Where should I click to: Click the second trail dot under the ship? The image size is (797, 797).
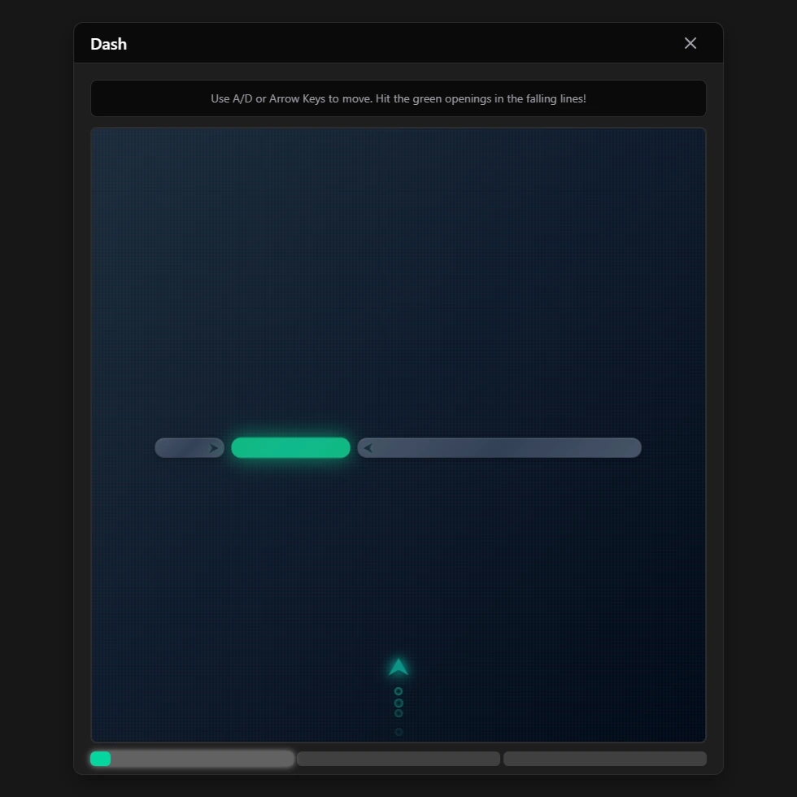click(398, 703)
